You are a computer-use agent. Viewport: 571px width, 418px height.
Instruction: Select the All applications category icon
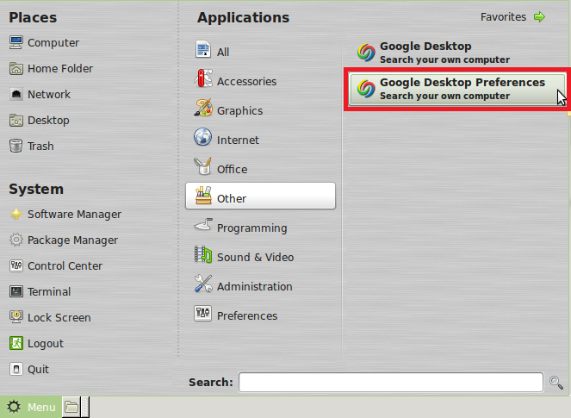203,50
